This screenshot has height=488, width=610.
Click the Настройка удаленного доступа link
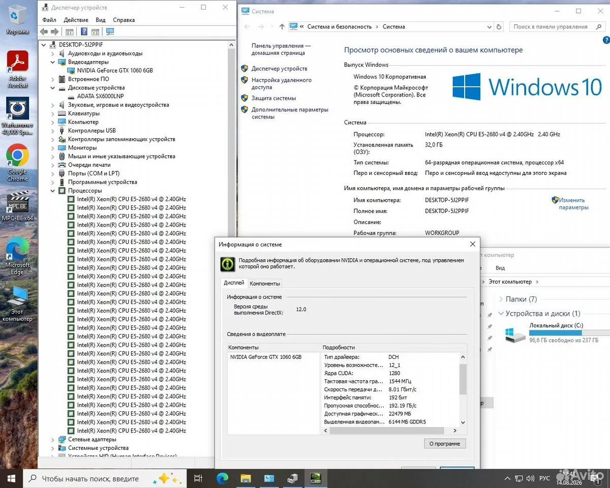pyautogui.click(x=282, y=83)
